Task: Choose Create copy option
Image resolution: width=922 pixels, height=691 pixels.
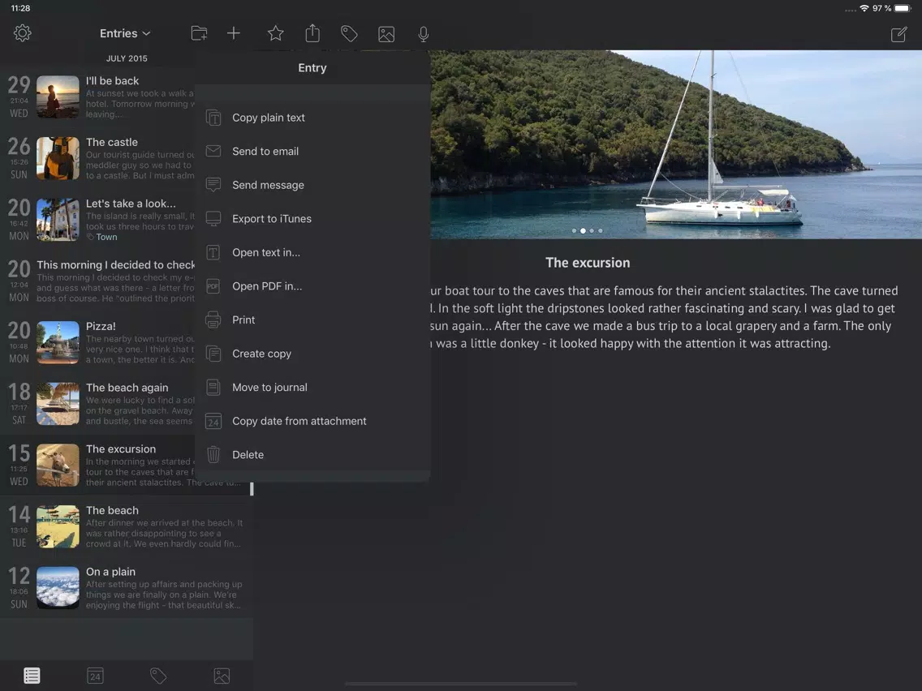Action: (x=312, y=354)
